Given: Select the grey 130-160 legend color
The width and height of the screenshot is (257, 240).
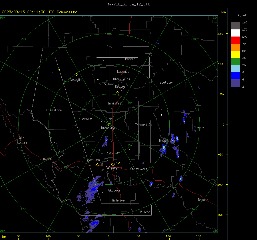Looking at the screenshot, I should tap(235, 26).
